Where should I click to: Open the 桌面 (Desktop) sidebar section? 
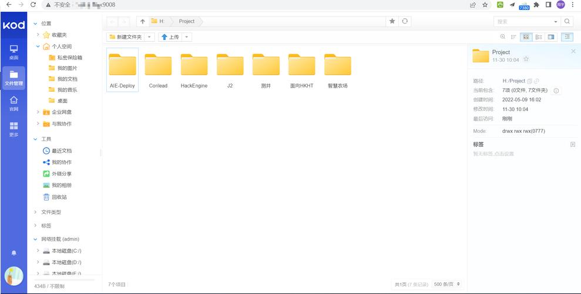point(14,52)
